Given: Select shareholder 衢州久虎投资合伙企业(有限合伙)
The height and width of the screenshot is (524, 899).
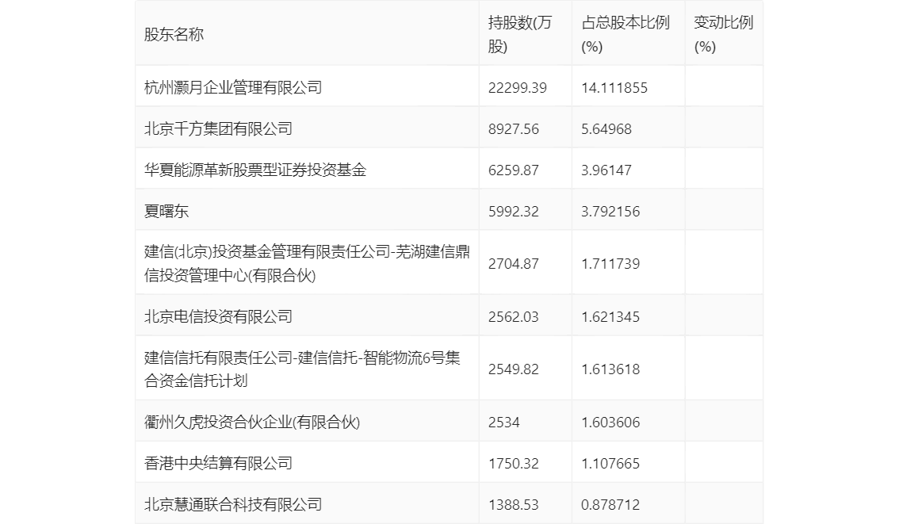Looking at the screenshot, I should [x=251, y=423].
